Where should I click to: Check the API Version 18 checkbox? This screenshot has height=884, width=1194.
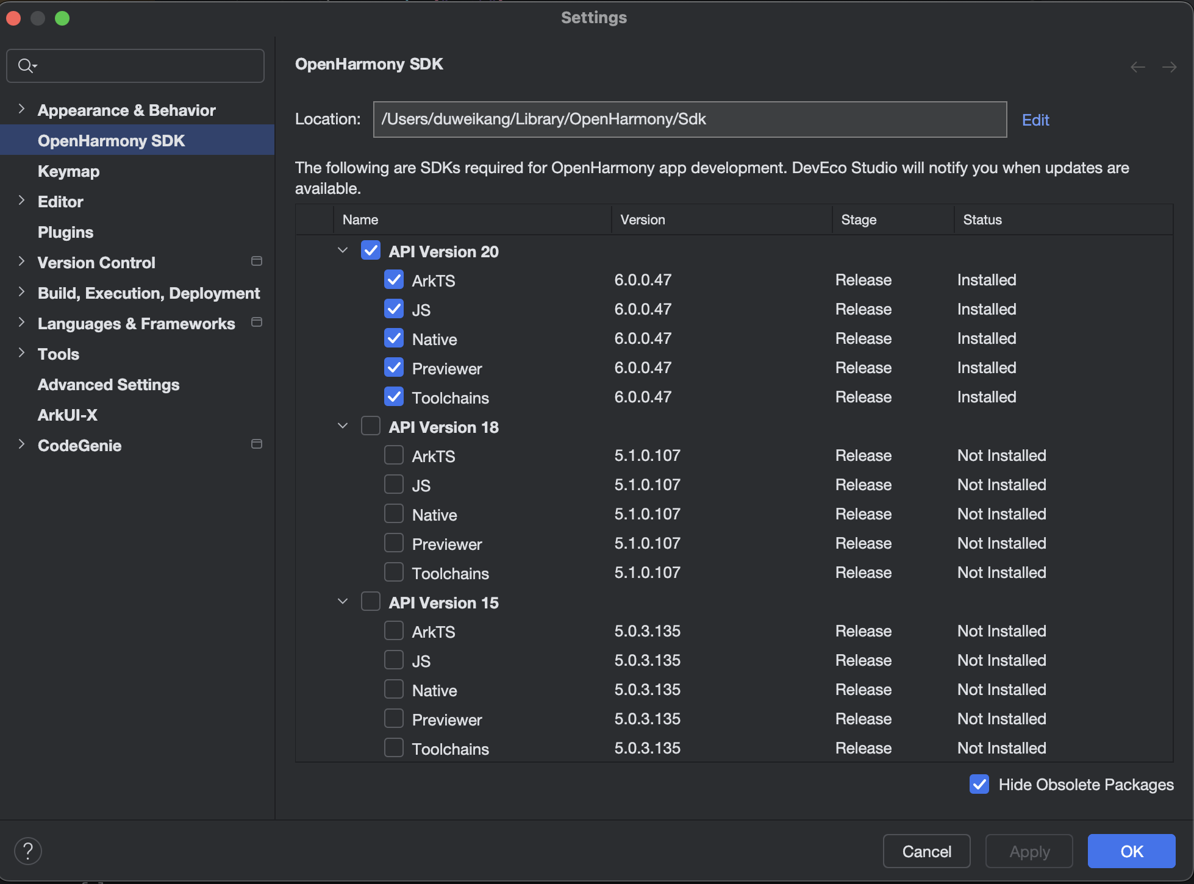pyautogui.click(x=371, y=426)
